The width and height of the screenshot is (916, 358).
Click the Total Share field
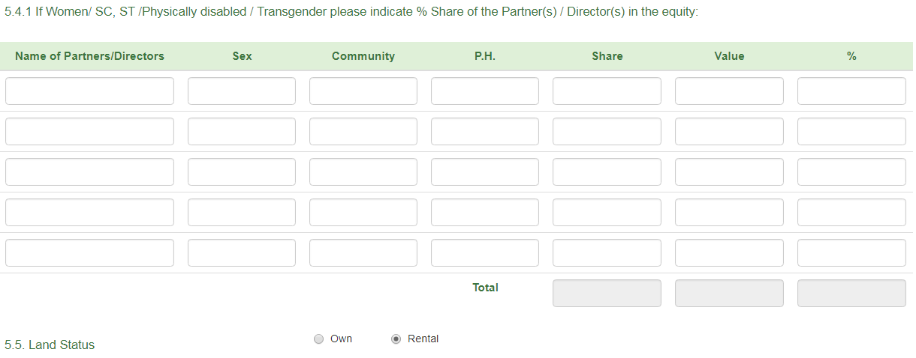coord(607,294)
